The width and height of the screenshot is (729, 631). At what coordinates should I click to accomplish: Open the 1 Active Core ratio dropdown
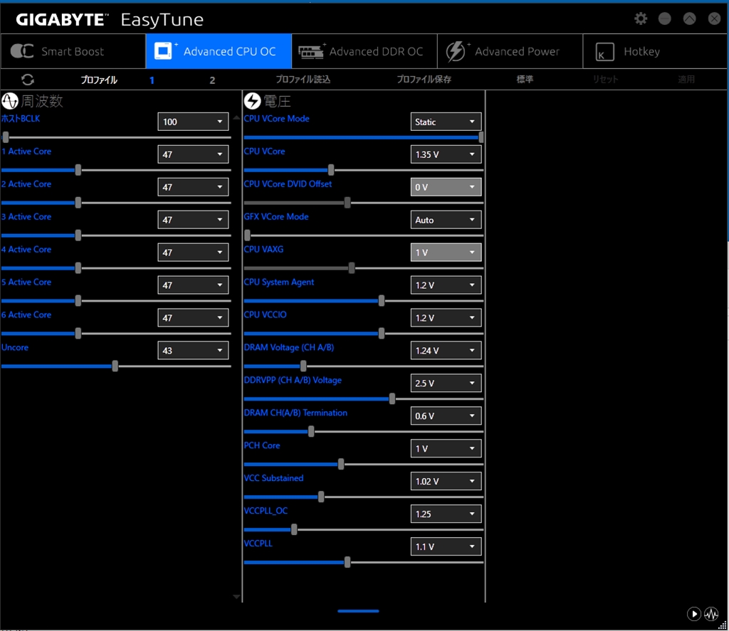(193, 154)
